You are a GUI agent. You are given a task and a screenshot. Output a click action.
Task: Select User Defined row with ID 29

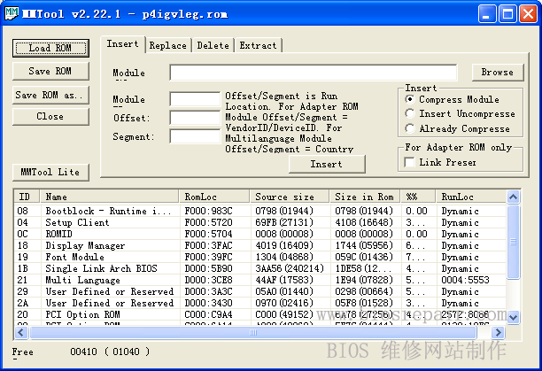(260, 291)
